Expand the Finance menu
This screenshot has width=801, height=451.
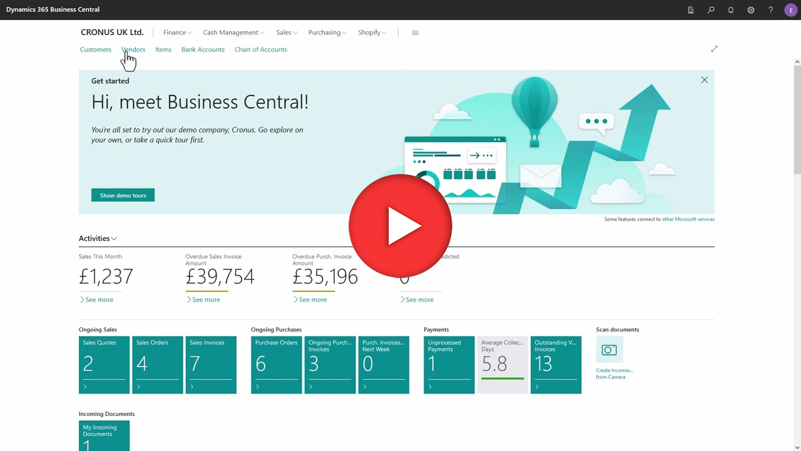177,33
